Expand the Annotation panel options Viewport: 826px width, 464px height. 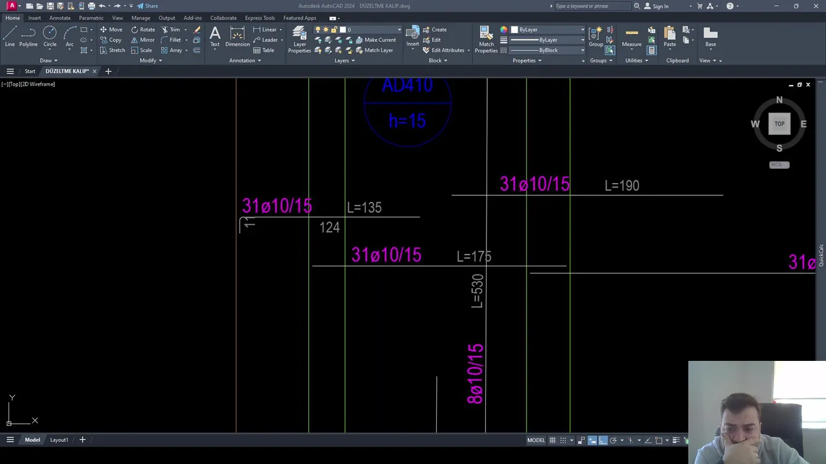pyautogui.click(x=245, y=61)
